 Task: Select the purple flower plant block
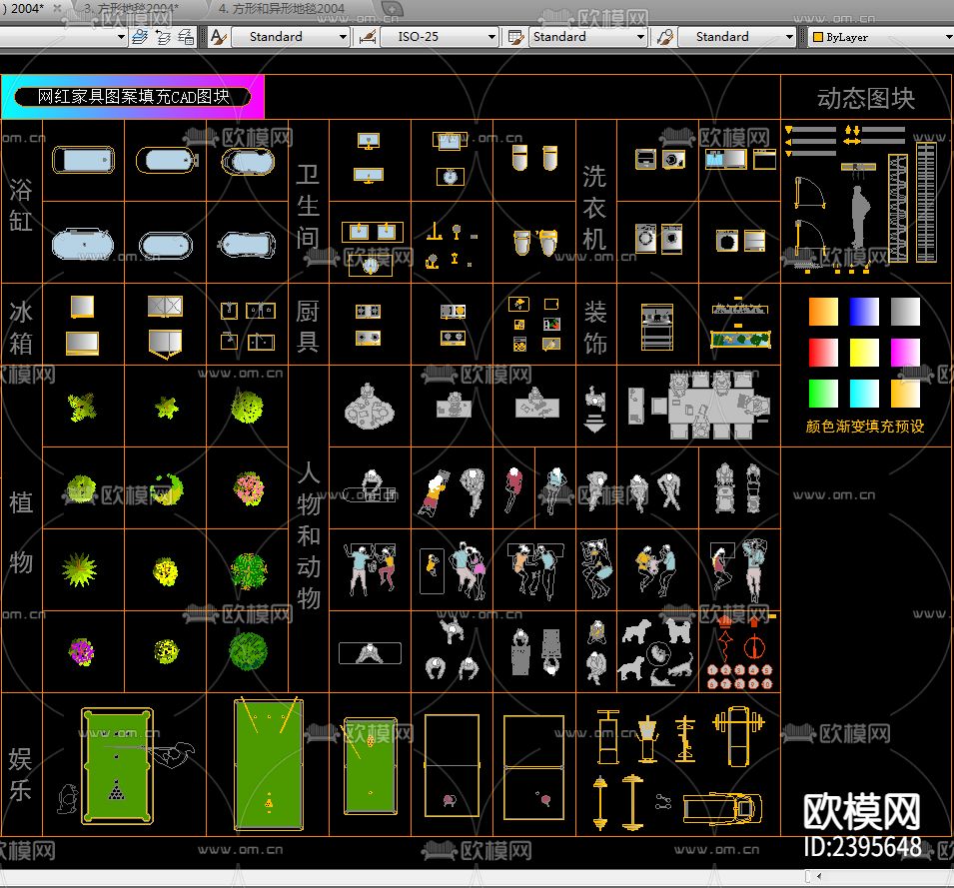pos(82,652)
